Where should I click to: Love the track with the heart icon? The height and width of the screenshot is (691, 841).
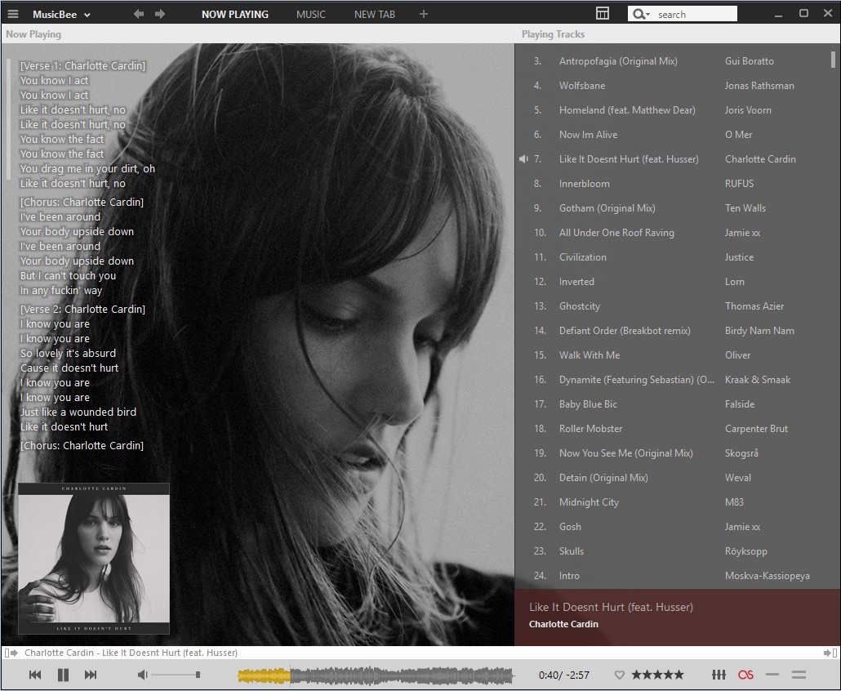[x=619, y=675]
